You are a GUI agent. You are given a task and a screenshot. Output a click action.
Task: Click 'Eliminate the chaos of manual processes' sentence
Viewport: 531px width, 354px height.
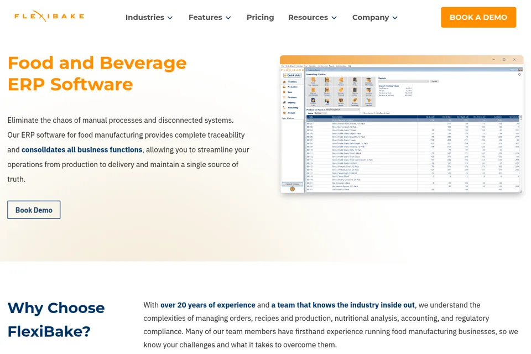point(121,120)
